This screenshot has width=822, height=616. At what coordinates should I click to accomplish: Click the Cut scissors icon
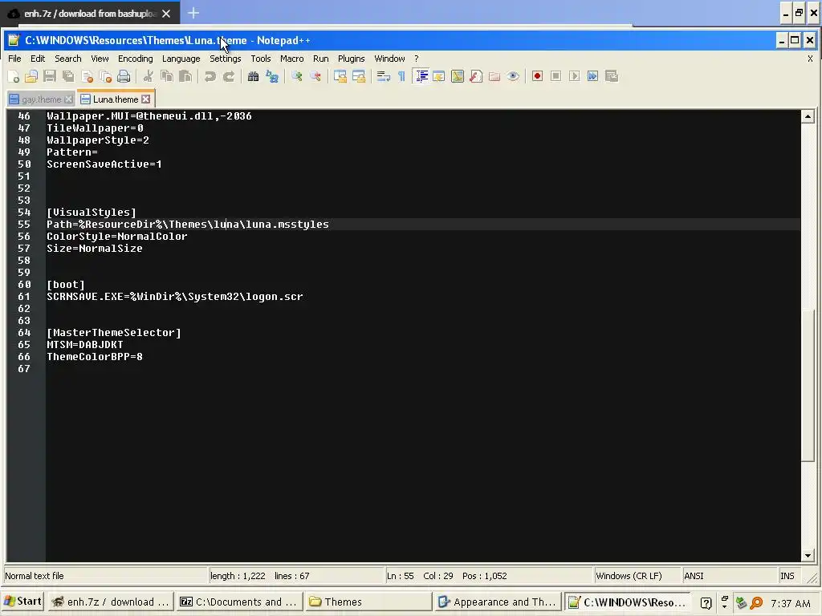click(149, 76)
